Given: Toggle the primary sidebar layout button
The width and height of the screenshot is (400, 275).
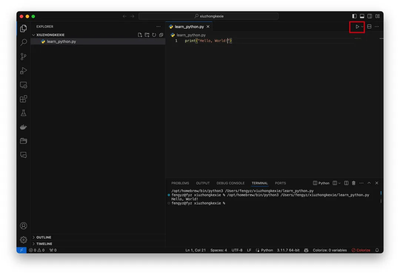Looking at the screenshot, I should (x=354, y=16).
